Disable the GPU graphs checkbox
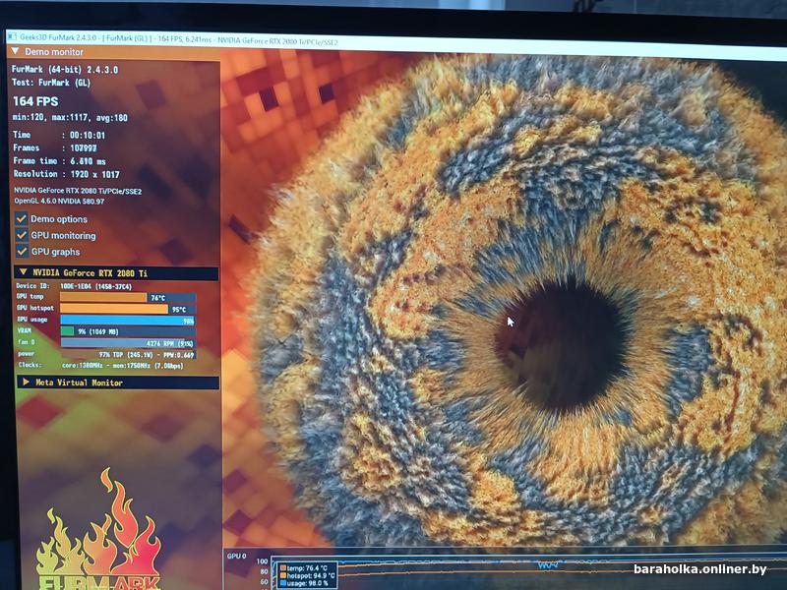This screenshot has width=787, height=590. pyautogui.click(x=21, y=251)
